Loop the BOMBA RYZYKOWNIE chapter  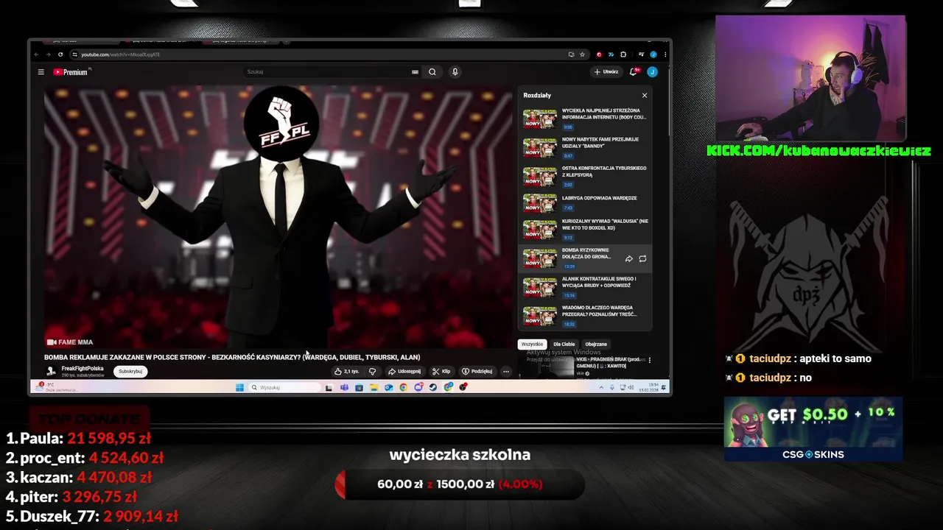pos(642,258)
